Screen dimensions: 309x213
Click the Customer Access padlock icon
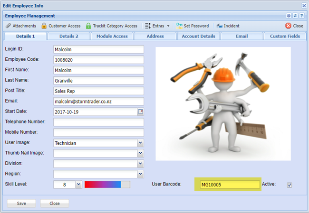[x=44, y=26]
